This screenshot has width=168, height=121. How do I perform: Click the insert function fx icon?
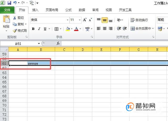pos(58,43)
